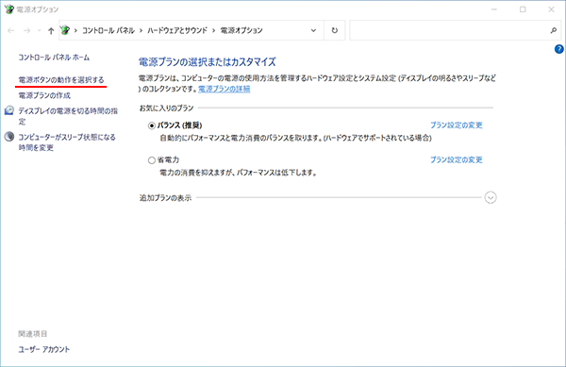This screenshot has height=367, width=566.
Task: Expand the address bar history dropdown
Action: [313, 30]
